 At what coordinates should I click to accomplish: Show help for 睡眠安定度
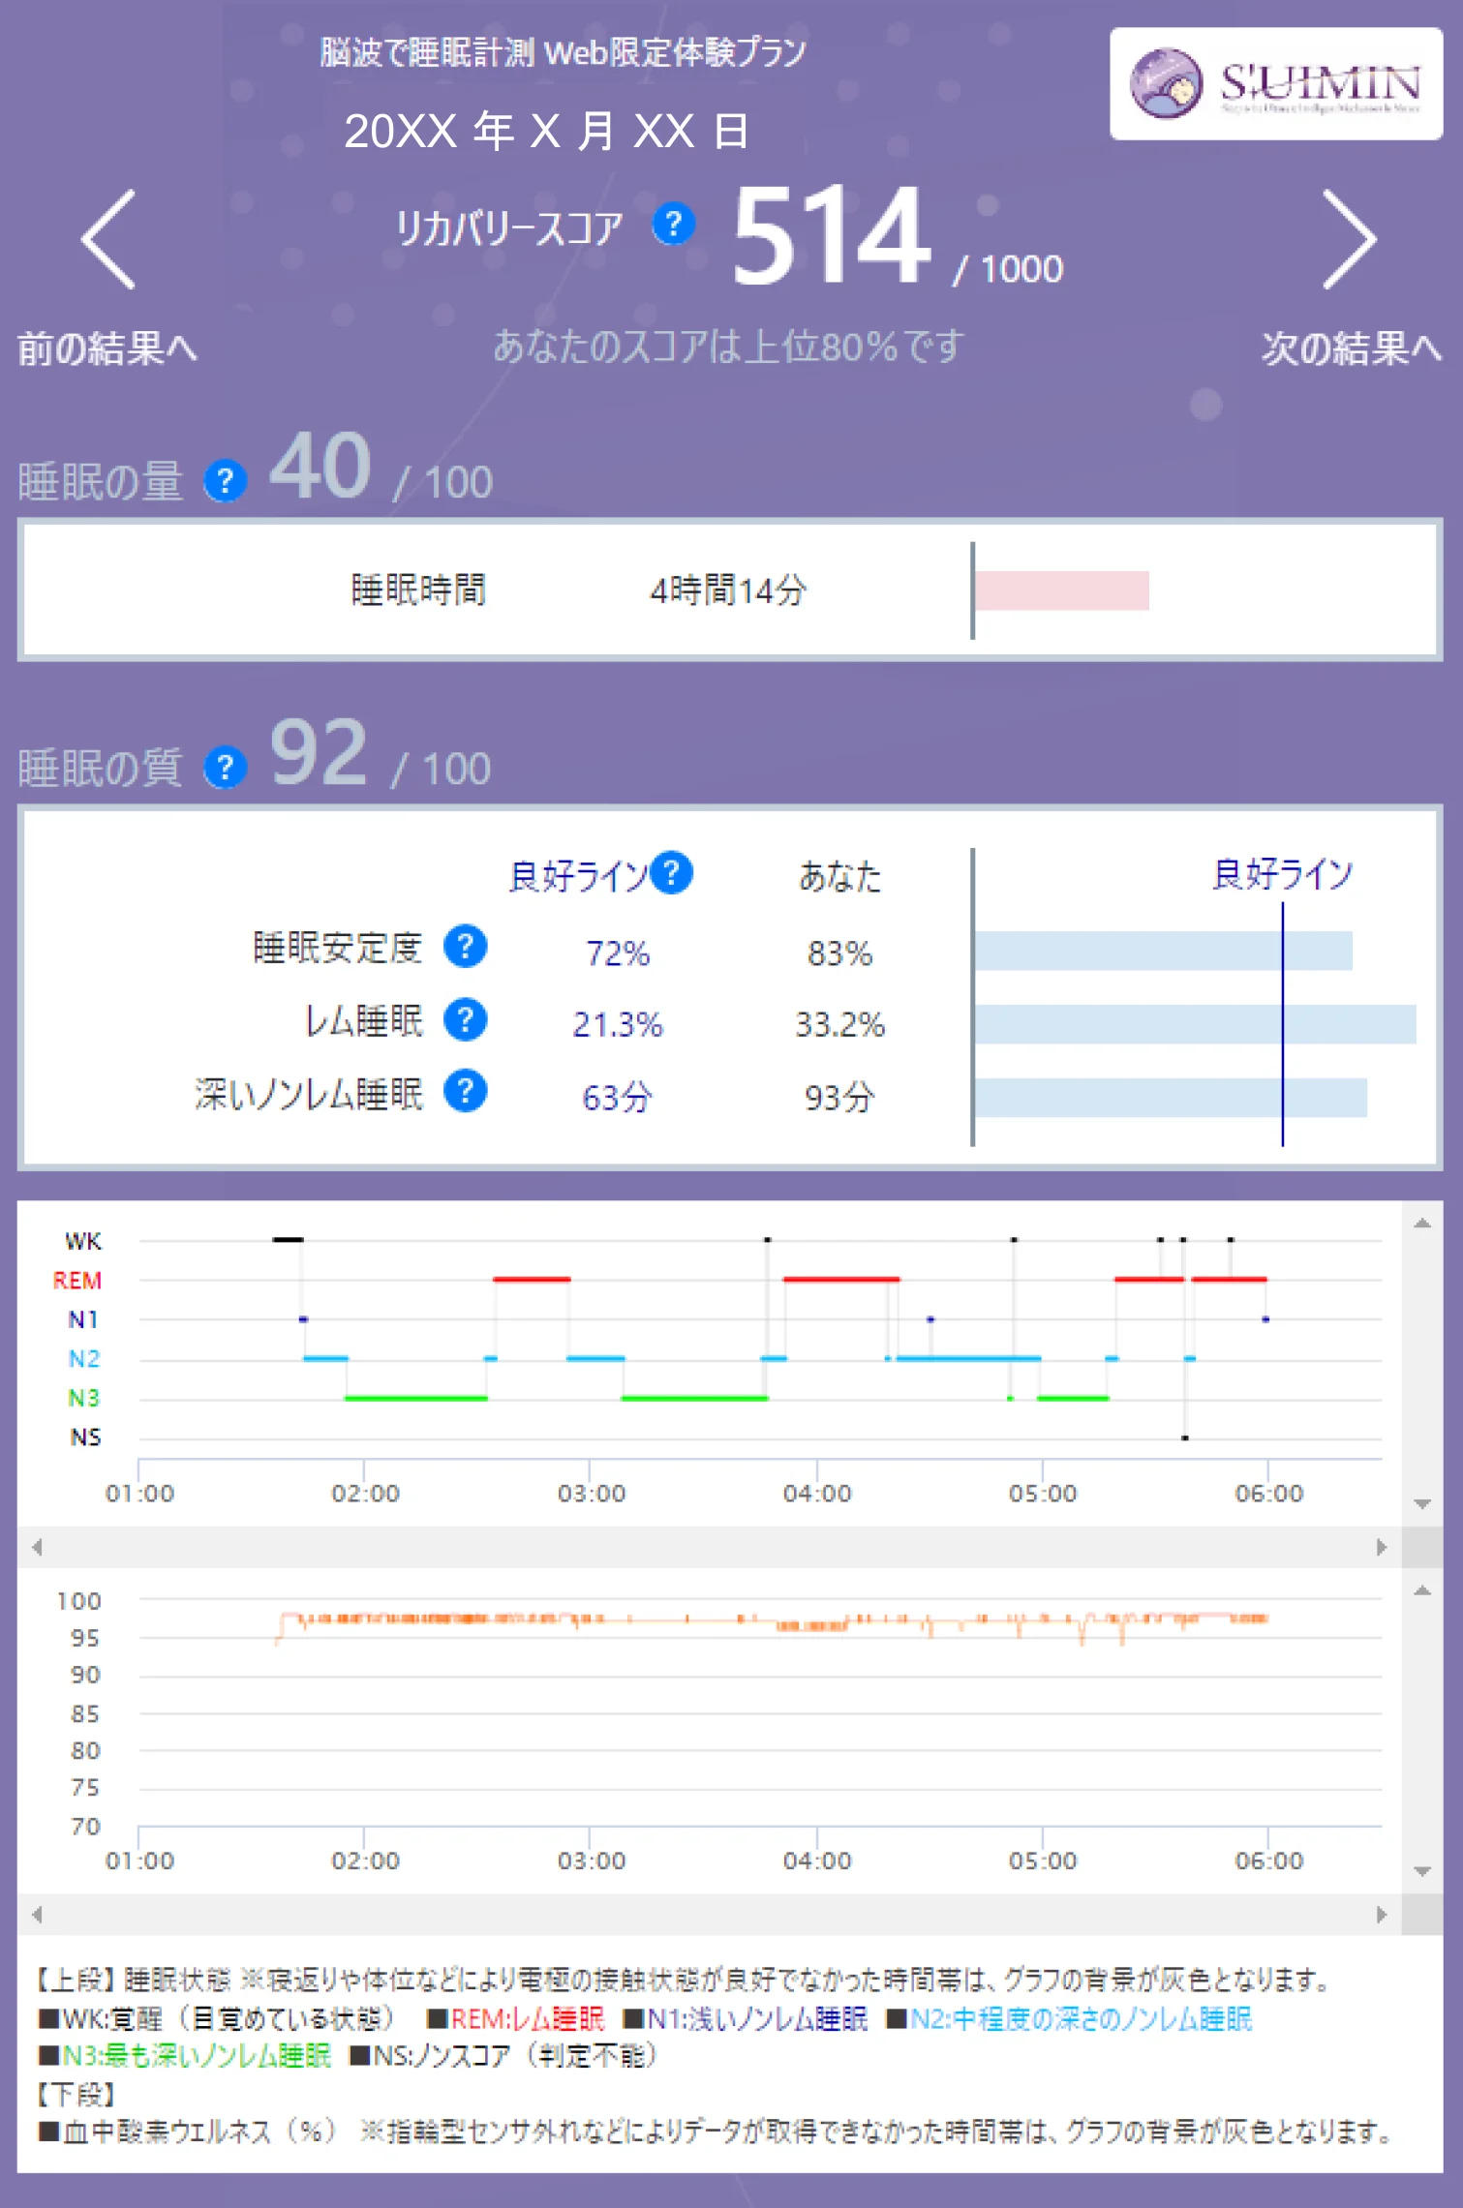click(466, 946)
